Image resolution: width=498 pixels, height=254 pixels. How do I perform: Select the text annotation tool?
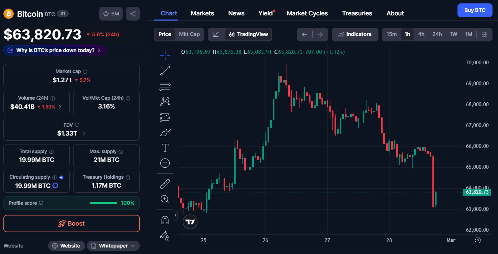coord(165,148)
